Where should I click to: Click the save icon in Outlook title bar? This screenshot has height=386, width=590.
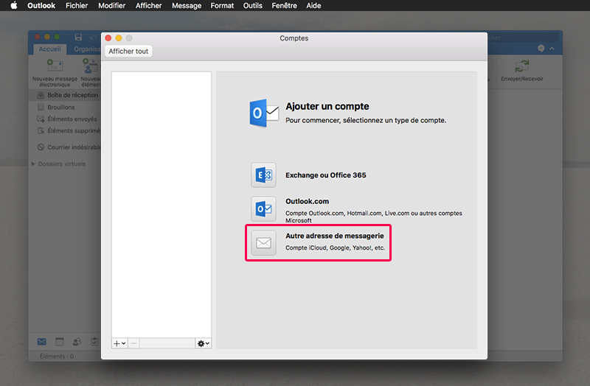click(x=78, y=37)
